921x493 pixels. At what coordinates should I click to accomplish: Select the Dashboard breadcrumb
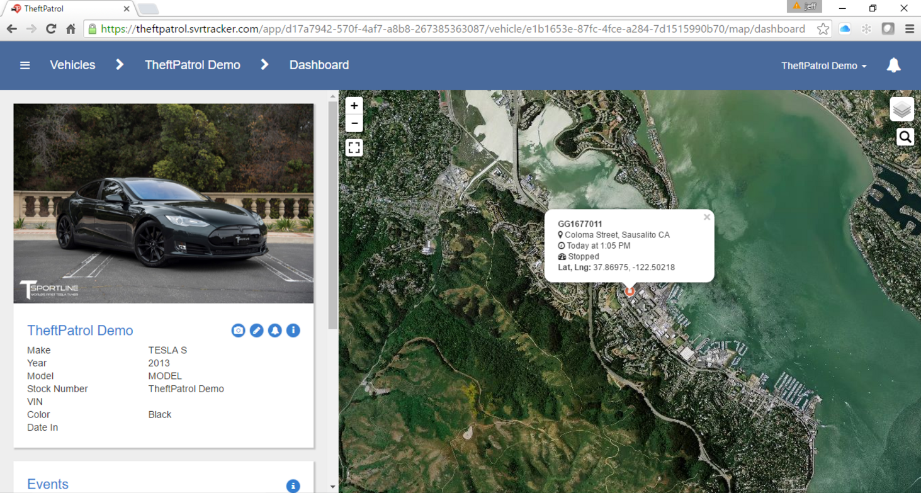pyautogui.click(x=319, y=65)
